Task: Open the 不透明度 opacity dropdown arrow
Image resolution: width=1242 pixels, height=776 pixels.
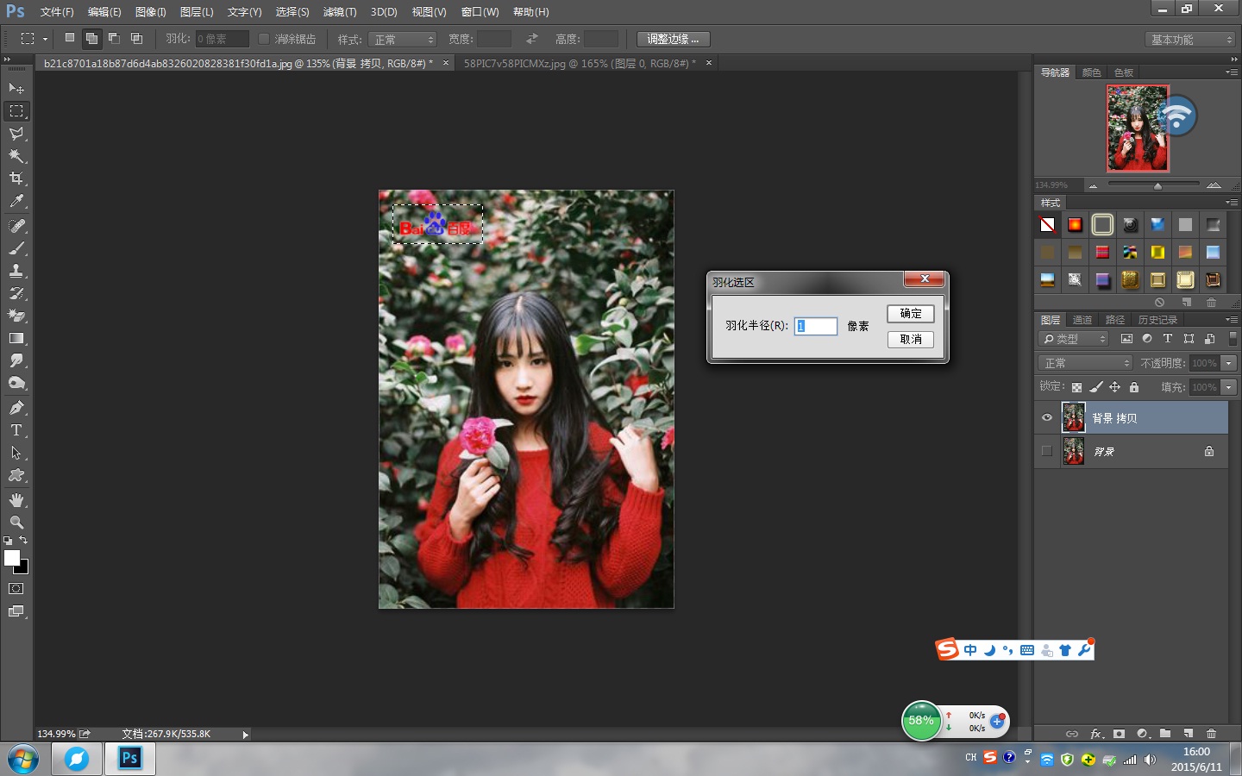Action: point(1229,363)
